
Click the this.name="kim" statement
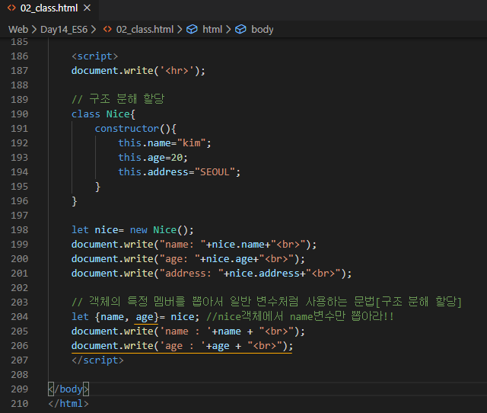point(164,143)
